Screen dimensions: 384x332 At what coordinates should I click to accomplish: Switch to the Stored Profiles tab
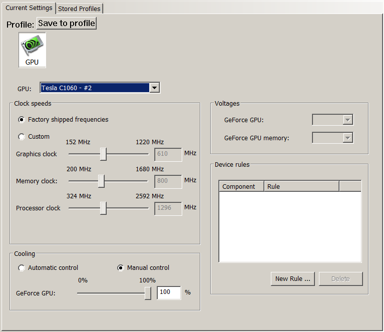coord(79,9)
